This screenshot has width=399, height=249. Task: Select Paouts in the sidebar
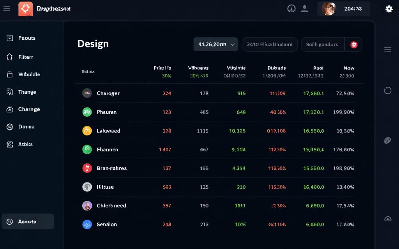click(26, 38)
